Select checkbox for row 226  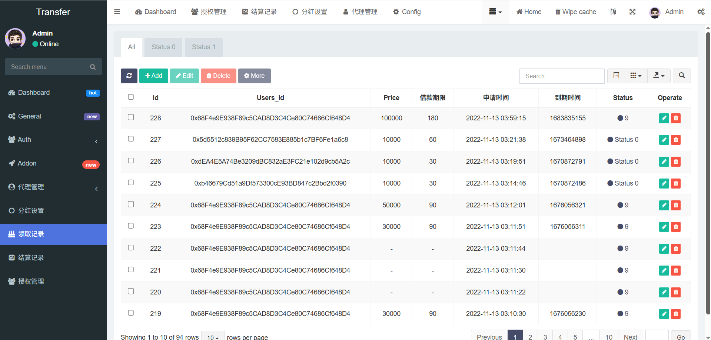131,161
